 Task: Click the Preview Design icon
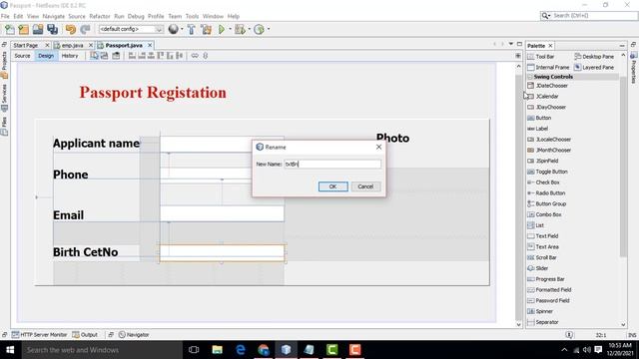tap(116, 56)
